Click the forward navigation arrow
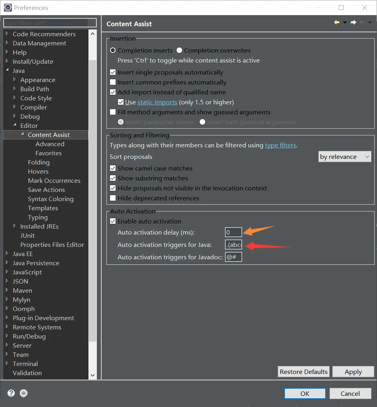Viewport: 377px width, 407px height. pos(353,22)
